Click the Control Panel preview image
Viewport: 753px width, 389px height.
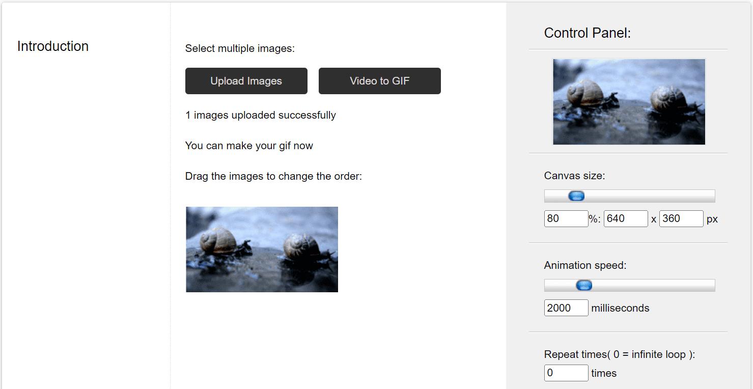(x=629, y=102)
